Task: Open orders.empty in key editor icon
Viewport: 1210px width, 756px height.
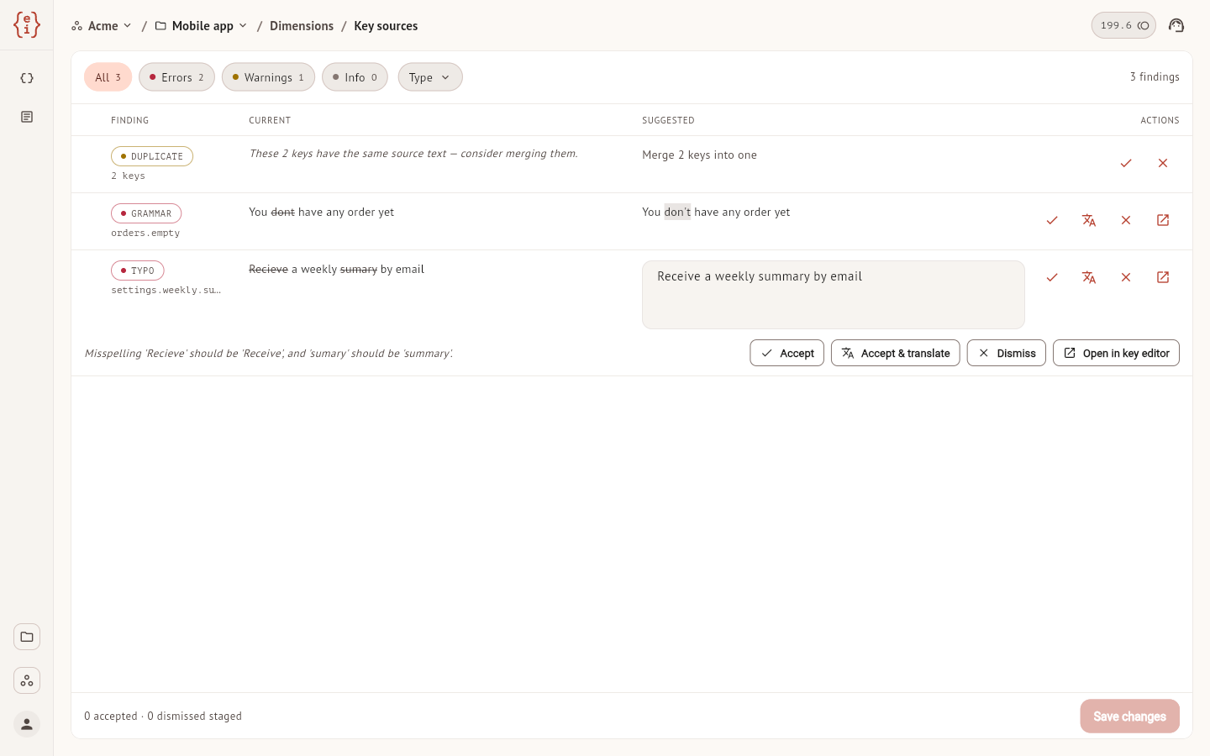Action: click(1163, 220)
